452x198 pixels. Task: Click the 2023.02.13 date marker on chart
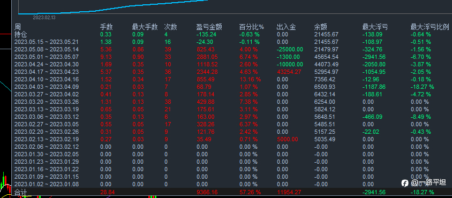click(44, 18)
